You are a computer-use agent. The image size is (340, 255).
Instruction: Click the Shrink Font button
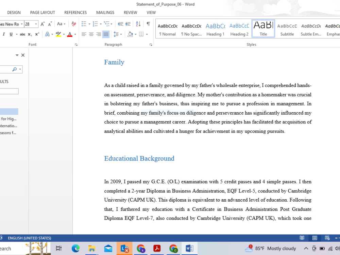50,24
